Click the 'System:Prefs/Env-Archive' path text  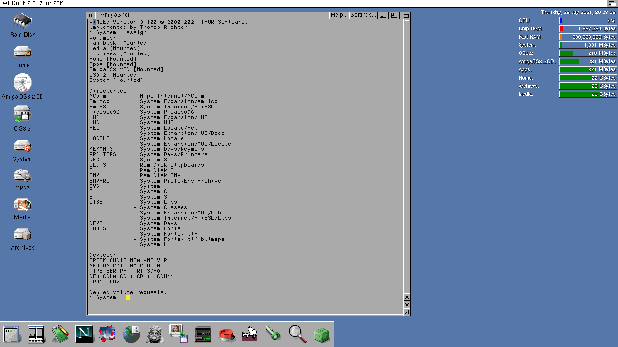[181, 181]
